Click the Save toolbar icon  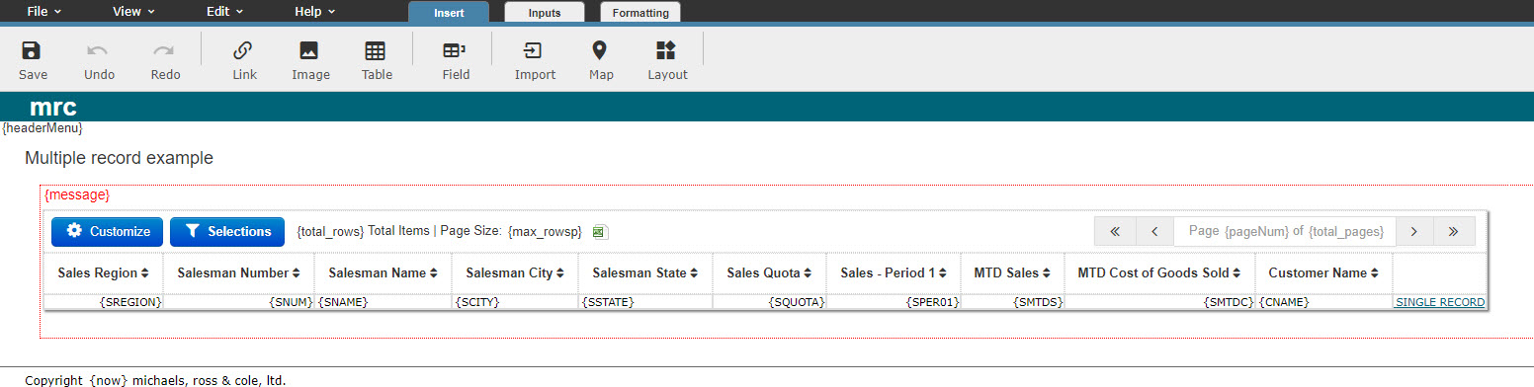(32, 51)
